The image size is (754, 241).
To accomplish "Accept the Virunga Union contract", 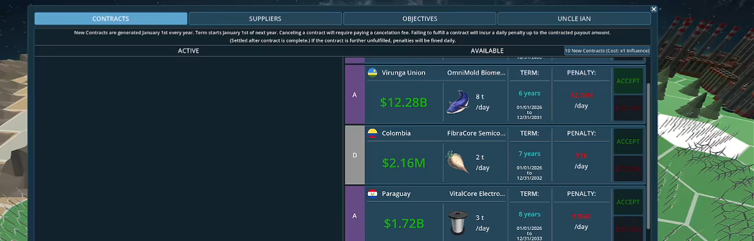I will [x=628, y=81].
